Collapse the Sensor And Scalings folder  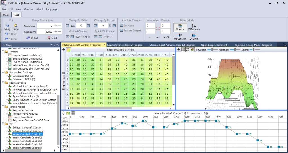coord(3,72)
